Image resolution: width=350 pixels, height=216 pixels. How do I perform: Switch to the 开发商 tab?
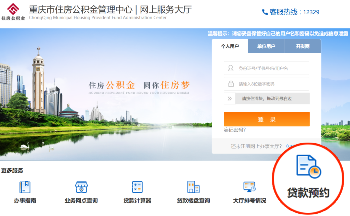pyautogui.click(x=303, y=46)
